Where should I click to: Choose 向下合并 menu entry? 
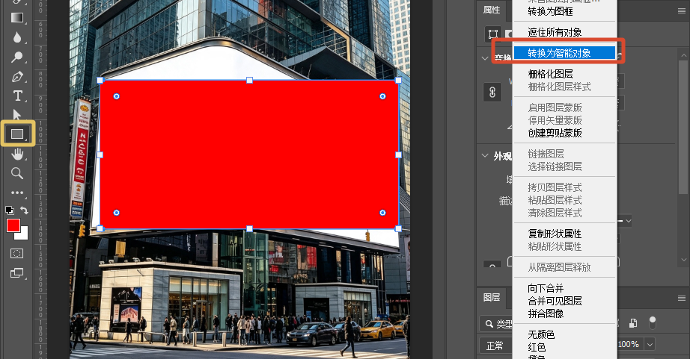(565, 288)
